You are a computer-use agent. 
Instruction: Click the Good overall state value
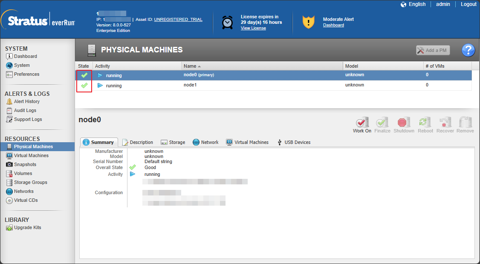click(150, 168)
